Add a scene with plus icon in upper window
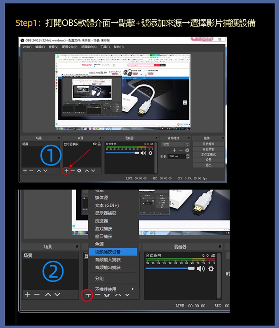The height and width of the screenshot is (328, 279). pos(25,171)
